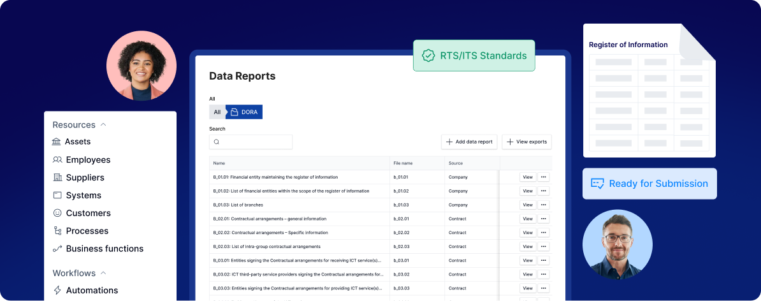Click the Processes flow icon
Viewport: 761px width, 301px height.
(57, 231)
